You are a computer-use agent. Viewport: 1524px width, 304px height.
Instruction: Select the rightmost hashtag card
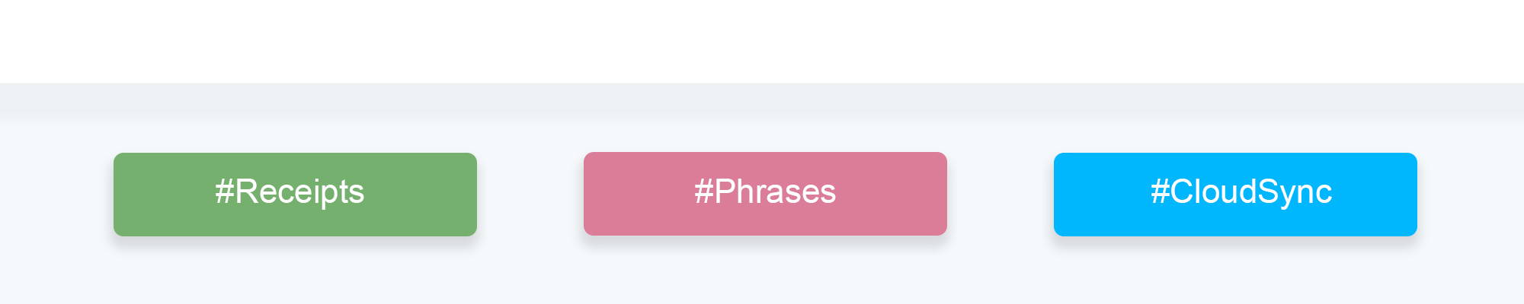(1235, 195)
